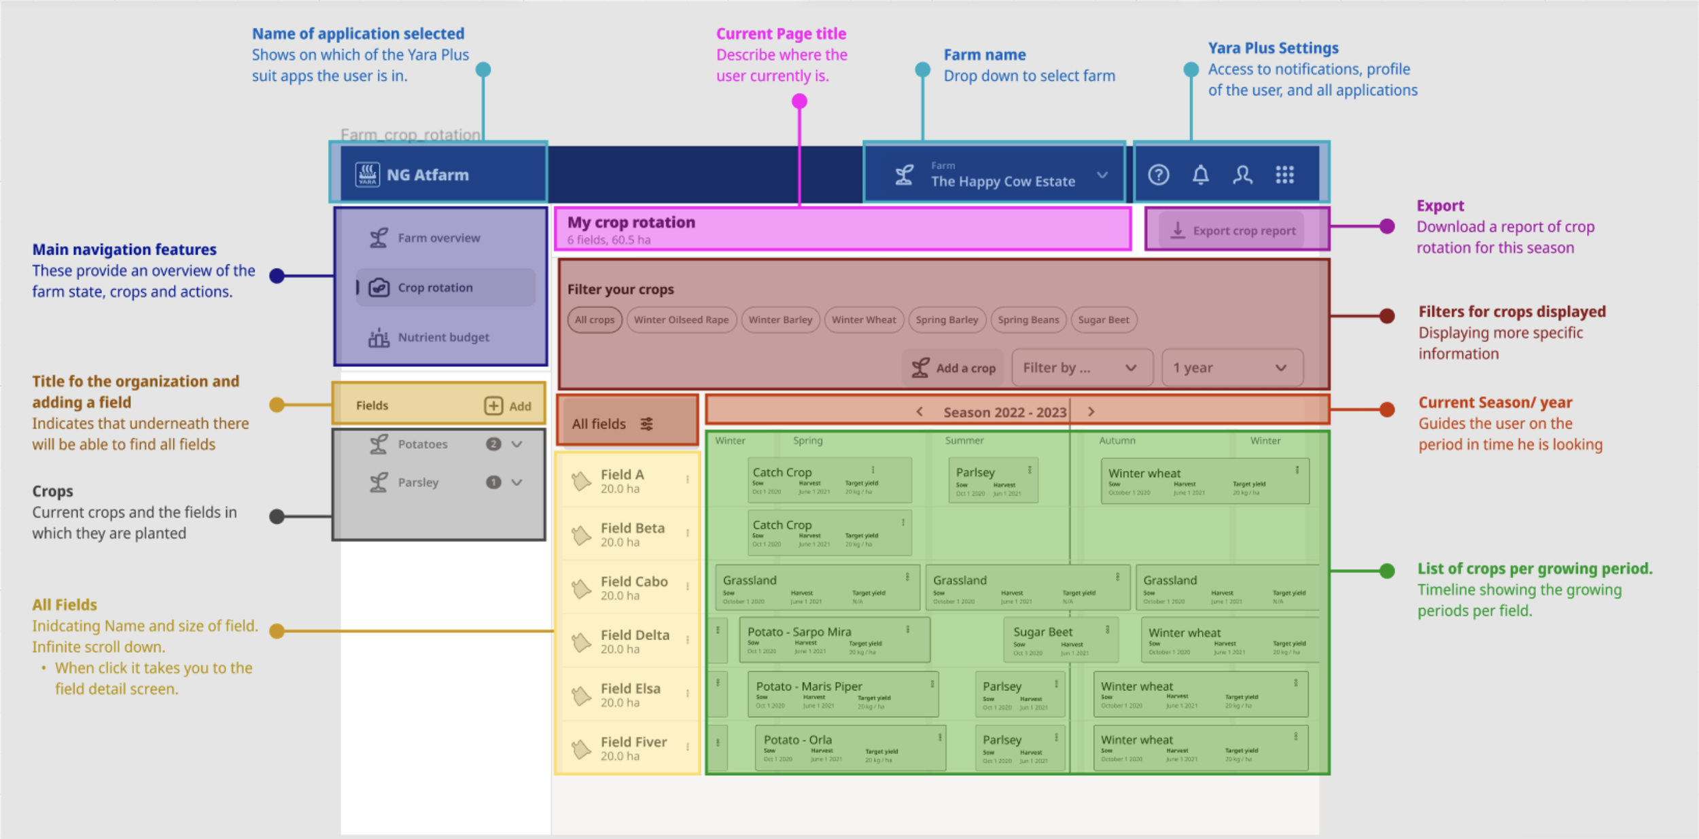
Task: Open the three-dot menu for Field A
Action: [688, 480]
